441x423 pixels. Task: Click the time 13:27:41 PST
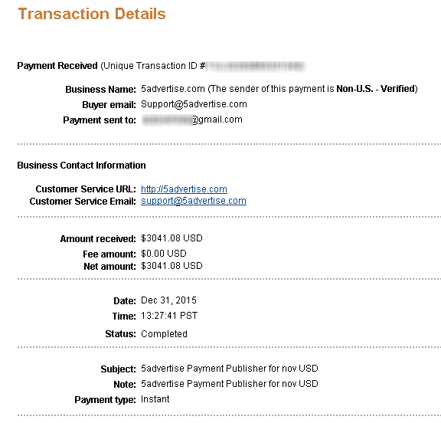[x=169, y=316]
